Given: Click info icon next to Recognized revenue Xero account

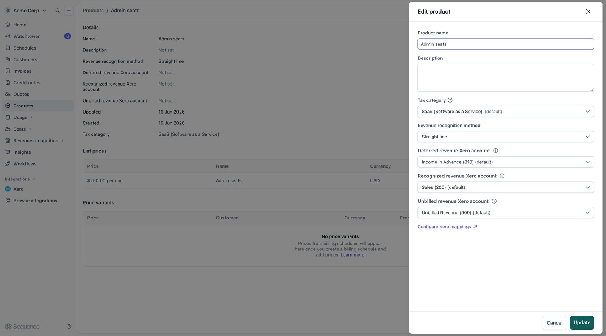Looking at the screenshot, I should point(502,176).
